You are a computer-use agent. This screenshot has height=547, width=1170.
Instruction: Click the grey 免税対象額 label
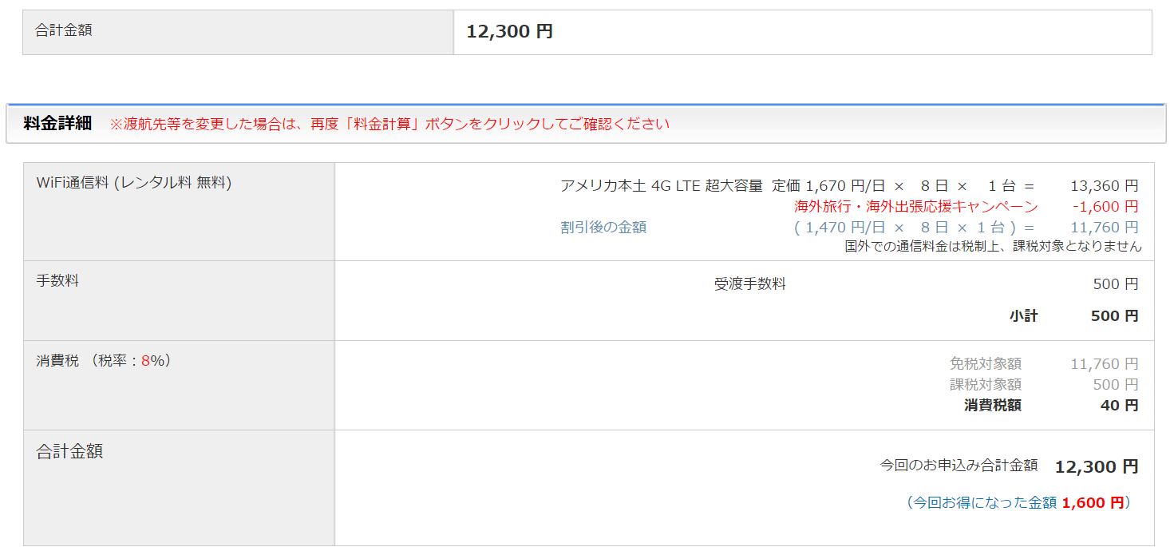coord(985,364)
